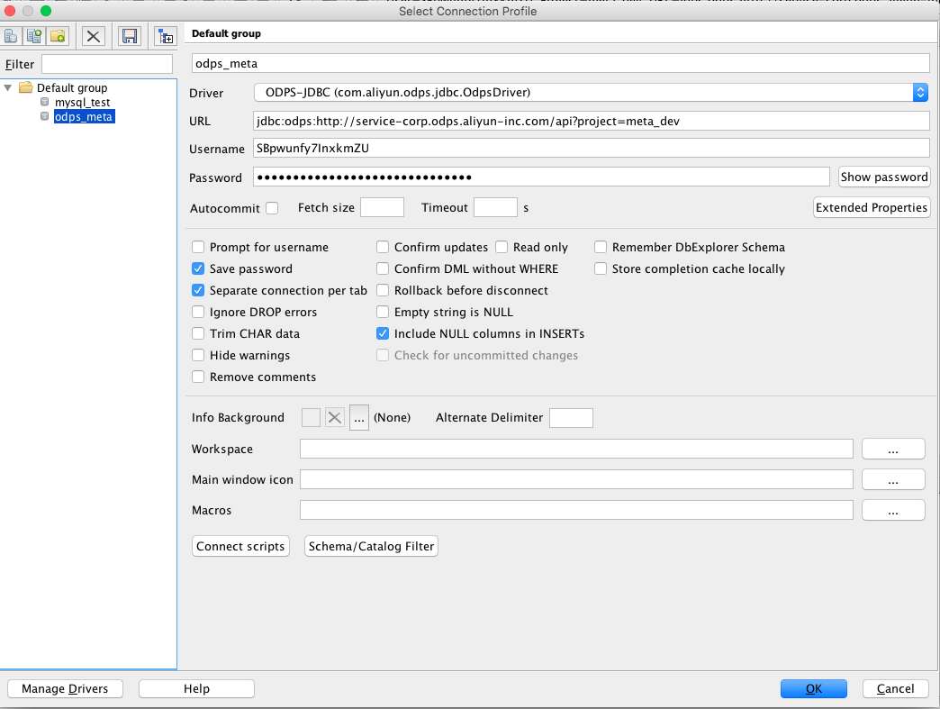Enable Hide warnings checkbox
940x709 pixels.
pos(198,355)
